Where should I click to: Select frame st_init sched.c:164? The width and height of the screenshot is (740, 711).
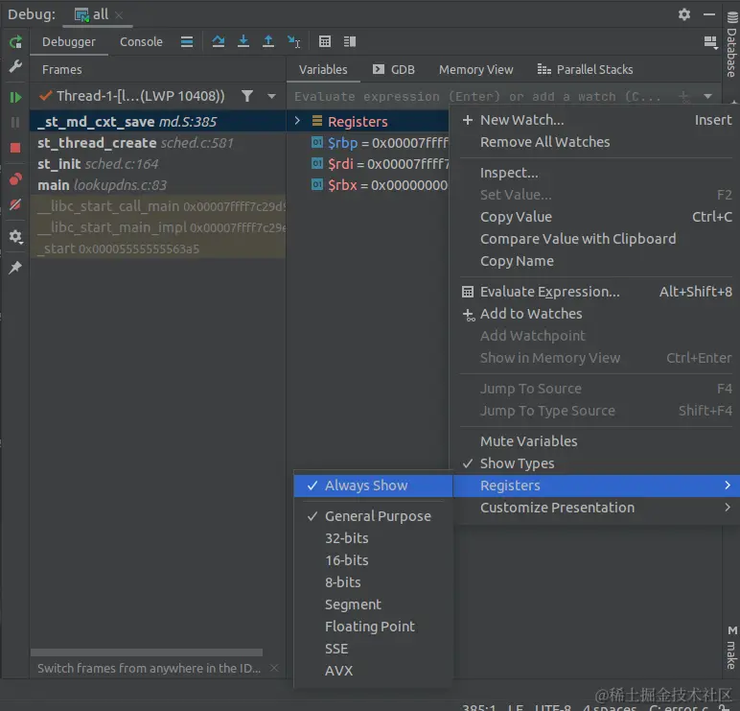[157, 164]
